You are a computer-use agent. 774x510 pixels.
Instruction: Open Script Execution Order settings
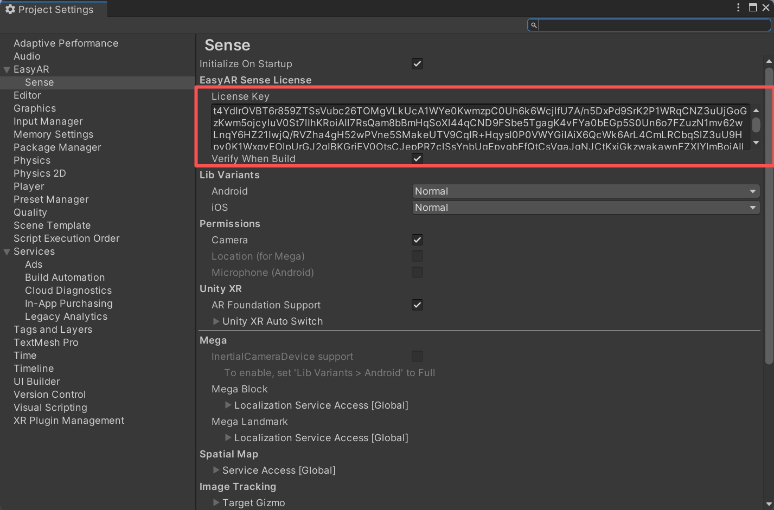[66, 238]
